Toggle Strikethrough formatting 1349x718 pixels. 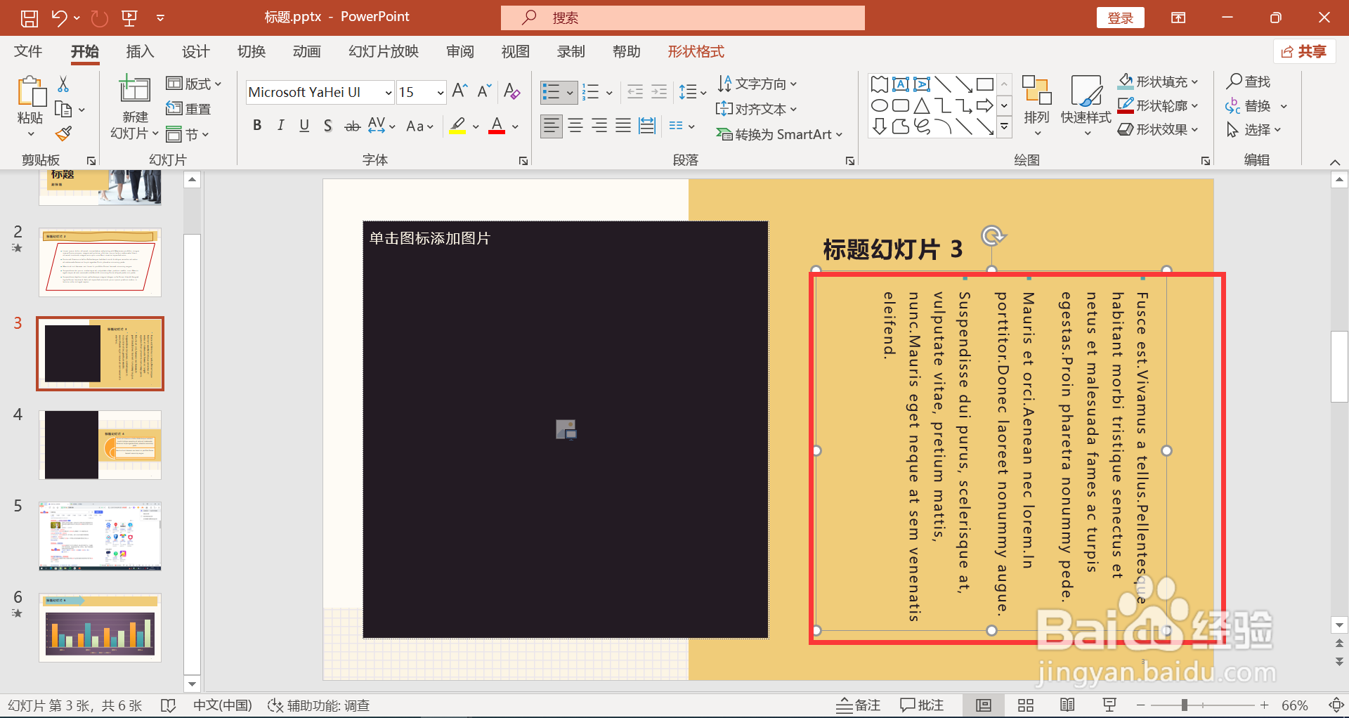pyautogui.click(x=352, y=126)
